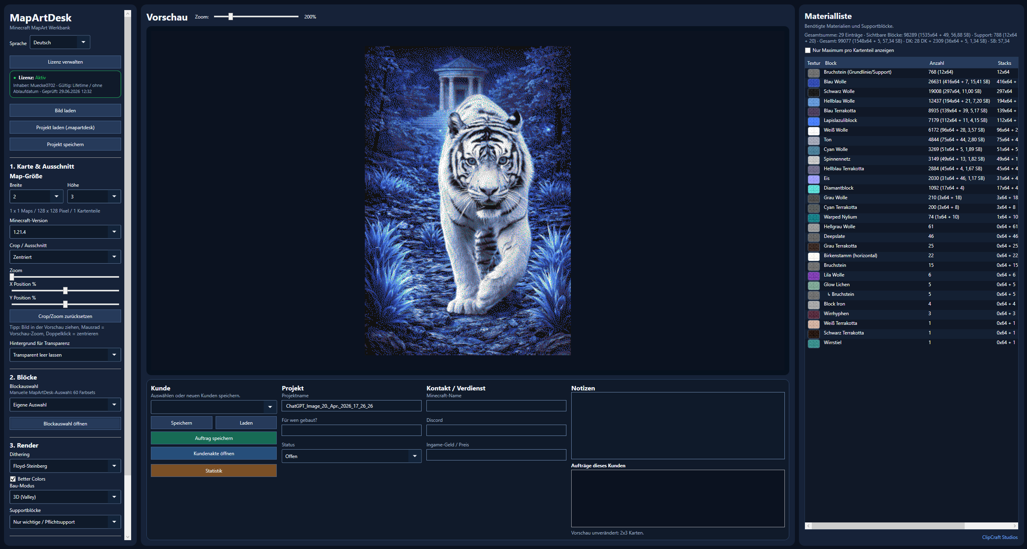Click the Lizenz verwalten button
Screen dimensions: 1027x549
coord(65,62)
